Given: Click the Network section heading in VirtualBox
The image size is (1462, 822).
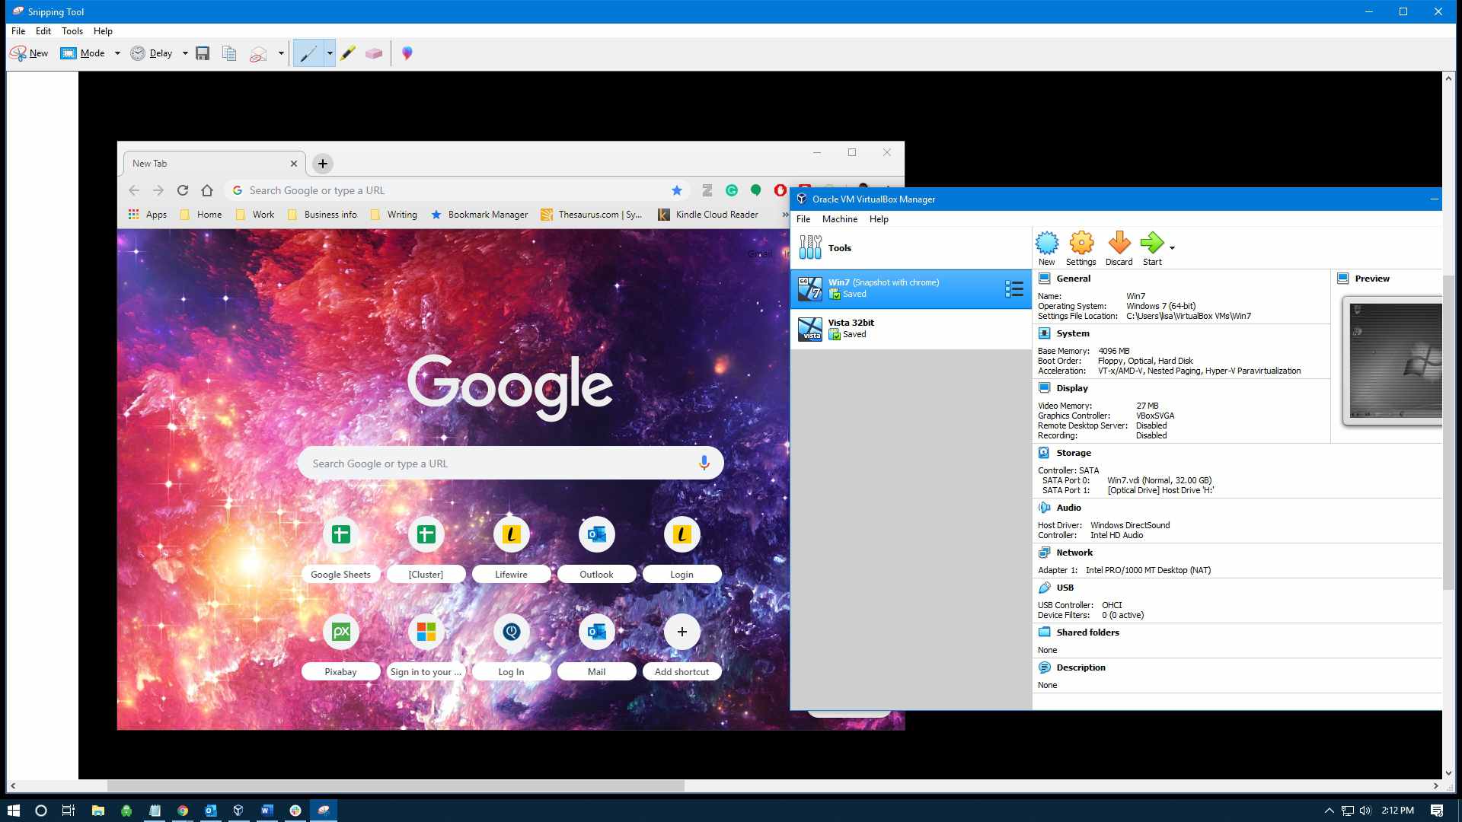Looking at the screenshot, I should pos(1074,553).
